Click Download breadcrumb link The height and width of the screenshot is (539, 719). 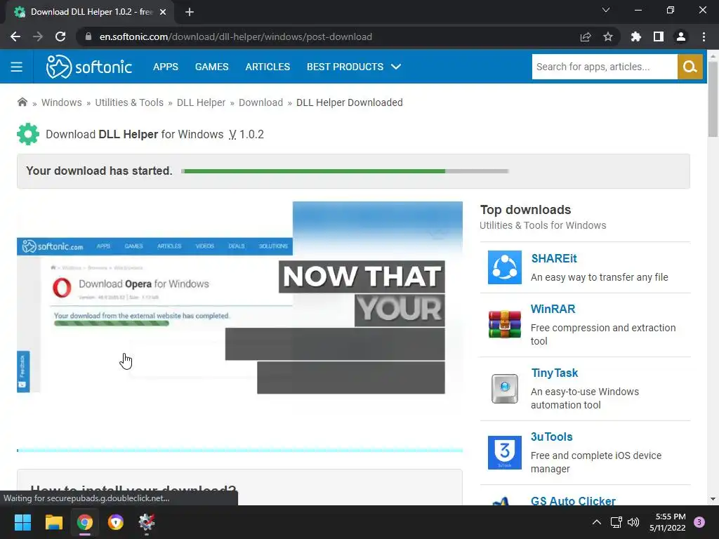260,102
